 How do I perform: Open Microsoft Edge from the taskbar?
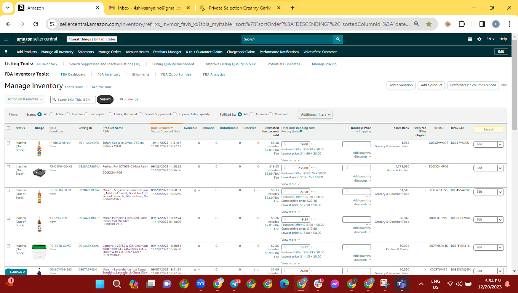pyautogui.click(x=285, y=284)
